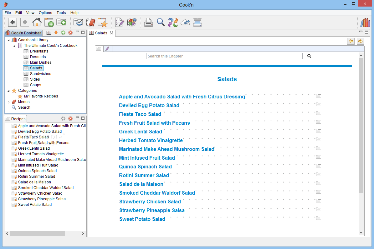Collapse the Cookbook Library tree node
374x249 pixels.
pos(8,40)
